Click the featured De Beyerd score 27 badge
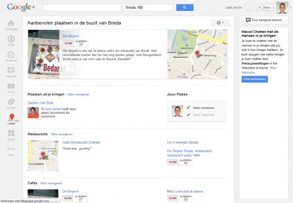The image size is (293, 203). click(75, 43)
